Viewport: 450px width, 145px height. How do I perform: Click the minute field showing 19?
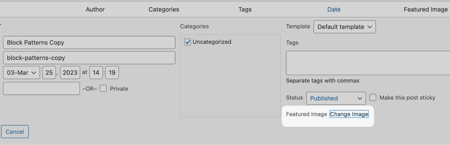112,72
